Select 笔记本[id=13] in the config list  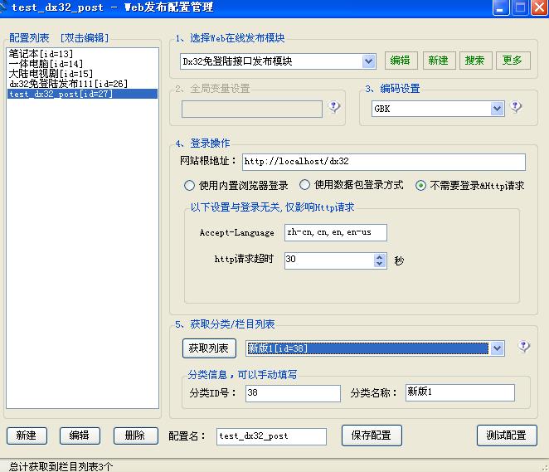tap(41, 54)
